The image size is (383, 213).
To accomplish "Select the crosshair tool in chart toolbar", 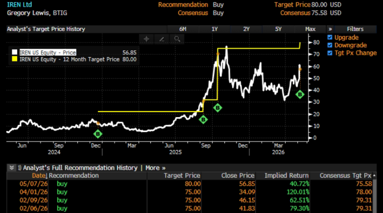I will tap(146, 39).
